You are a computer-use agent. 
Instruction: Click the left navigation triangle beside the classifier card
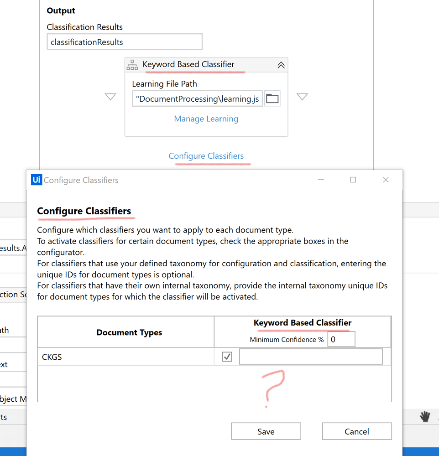[110, 97]
